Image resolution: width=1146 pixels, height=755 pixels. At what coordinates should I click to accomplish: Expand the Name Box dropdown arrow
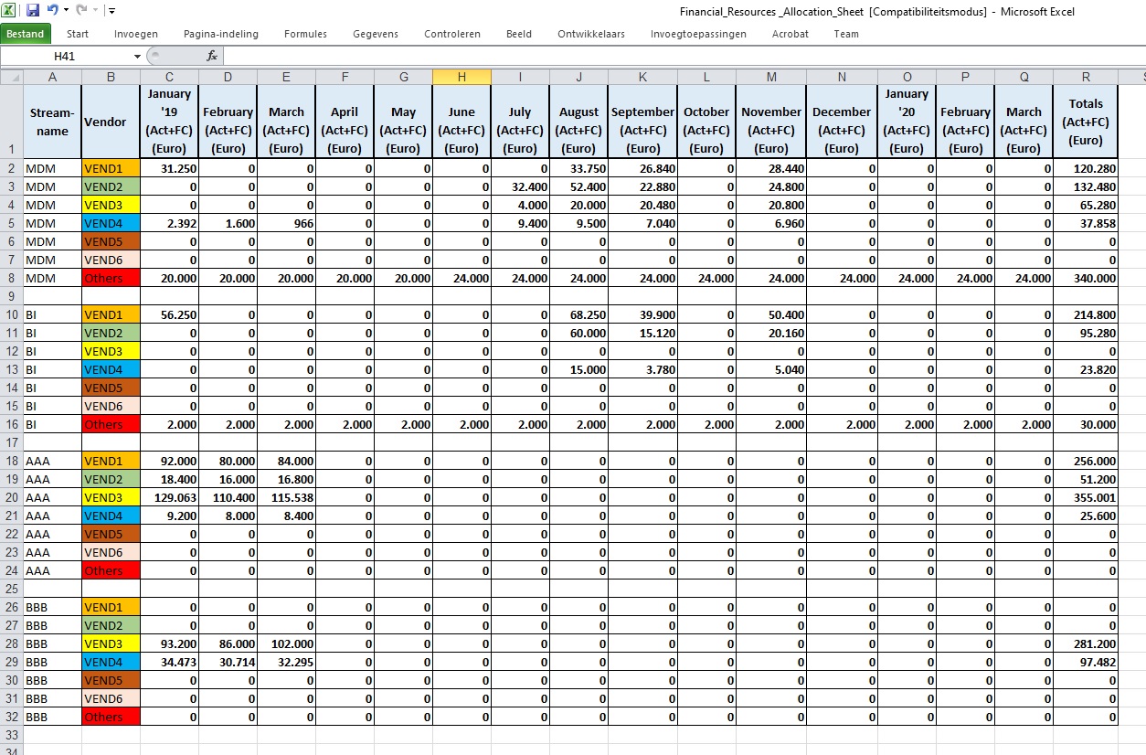(137, 56)
